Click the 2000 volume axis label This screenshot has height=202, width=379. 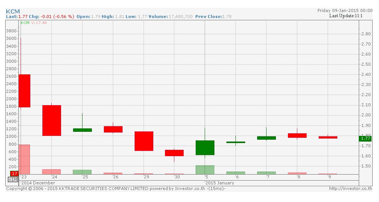point(11,99)
